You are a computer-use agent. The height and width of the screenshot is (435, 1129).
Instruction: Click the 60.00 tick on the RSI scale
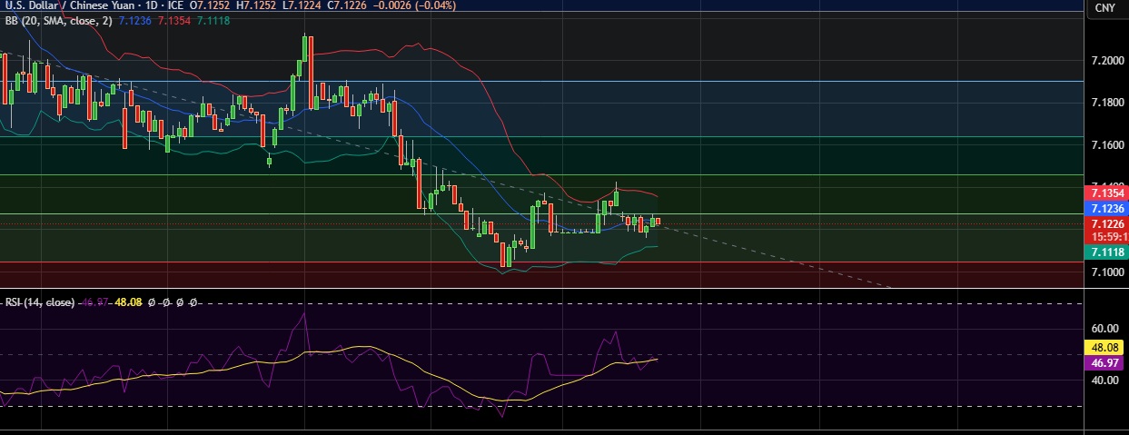coord(1105,329)
